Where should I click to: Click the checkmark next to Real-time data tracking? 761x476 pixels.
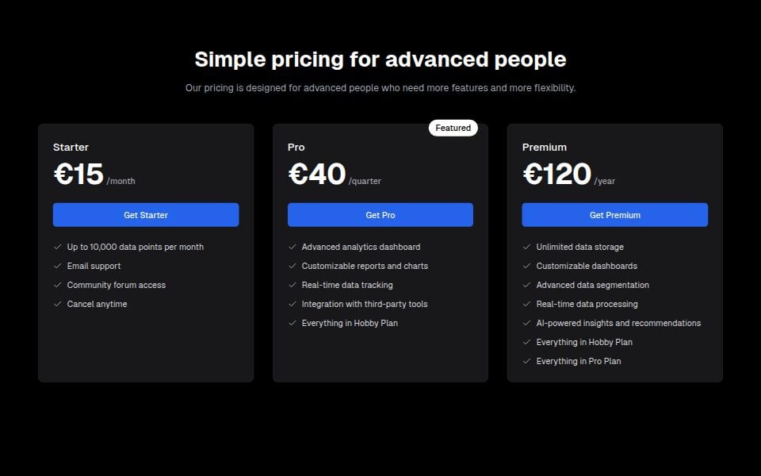(x=291, y=285)
